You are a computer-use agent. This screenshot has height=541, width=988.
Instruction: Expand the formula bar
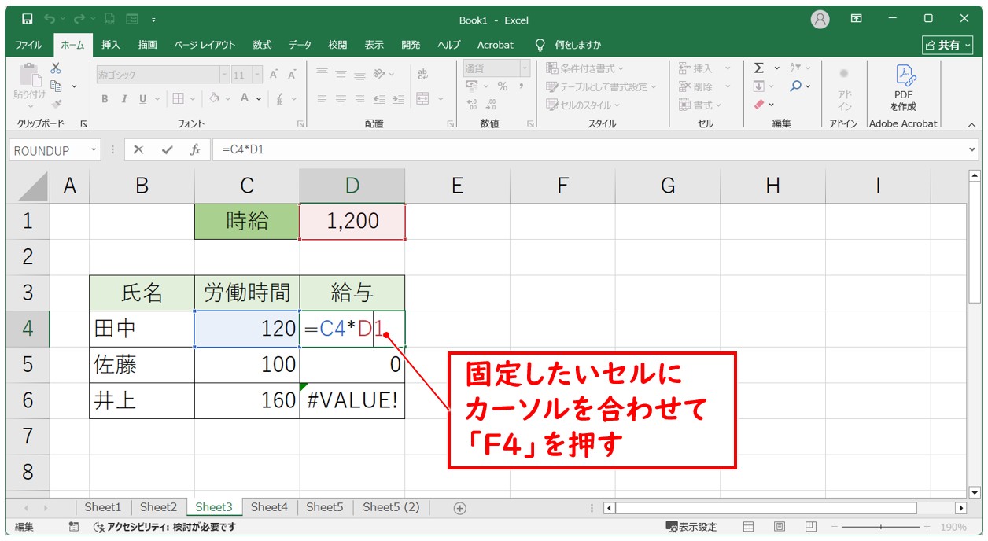pos(972,149)
